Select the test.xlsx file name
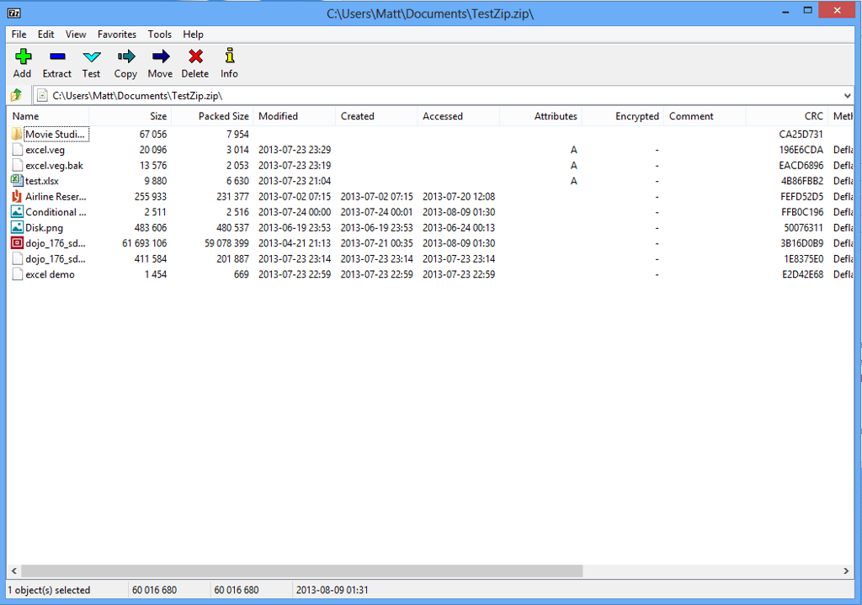The image size is (862, 605). click(42, 181)
